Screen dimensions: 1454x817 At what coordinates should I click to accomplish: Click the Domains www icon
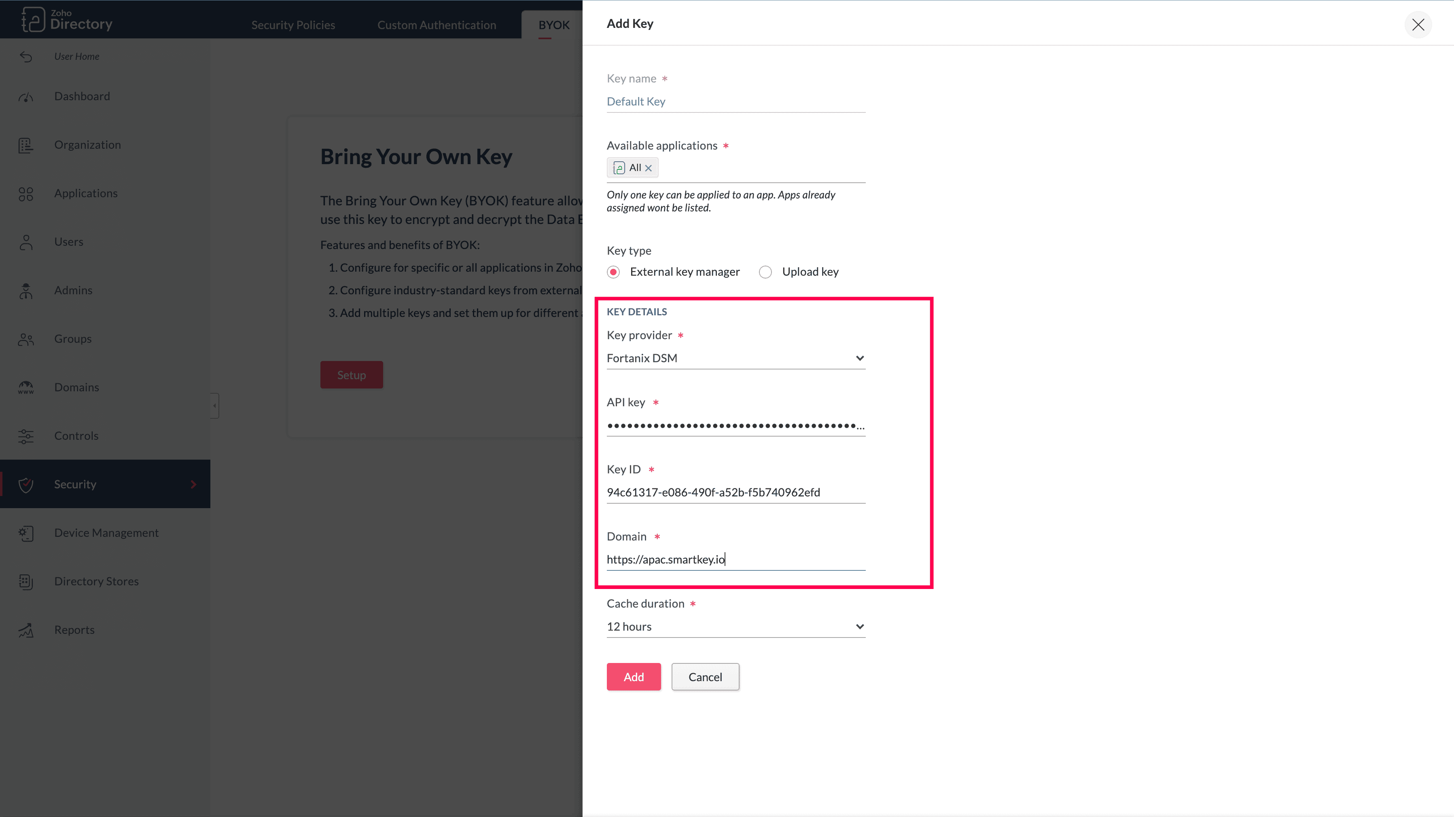pyautogui.click(x=26, y=388)
